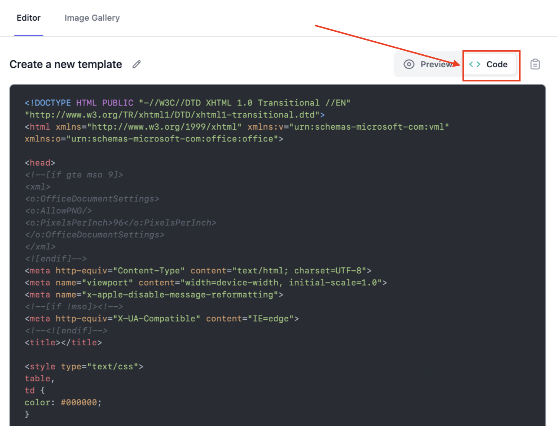Click the opening <o:OfficeDocumentSettings> line

[92, 199]
